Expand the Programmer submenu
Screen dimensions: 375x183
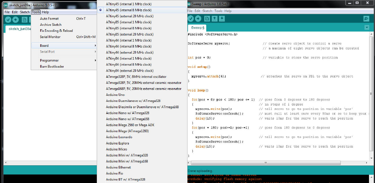(64, 60)
